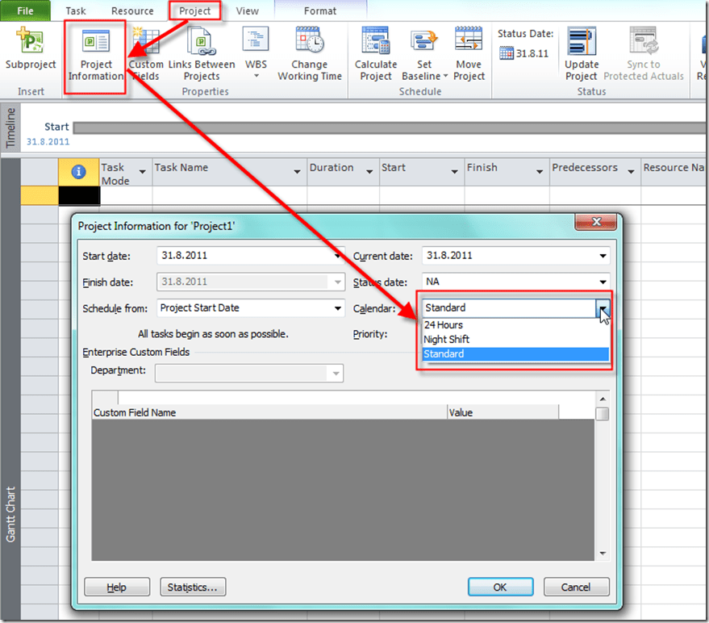This screenshot has width=709, height=623.
Task: Click the indicators info column header
Action: tap(79, 171)
